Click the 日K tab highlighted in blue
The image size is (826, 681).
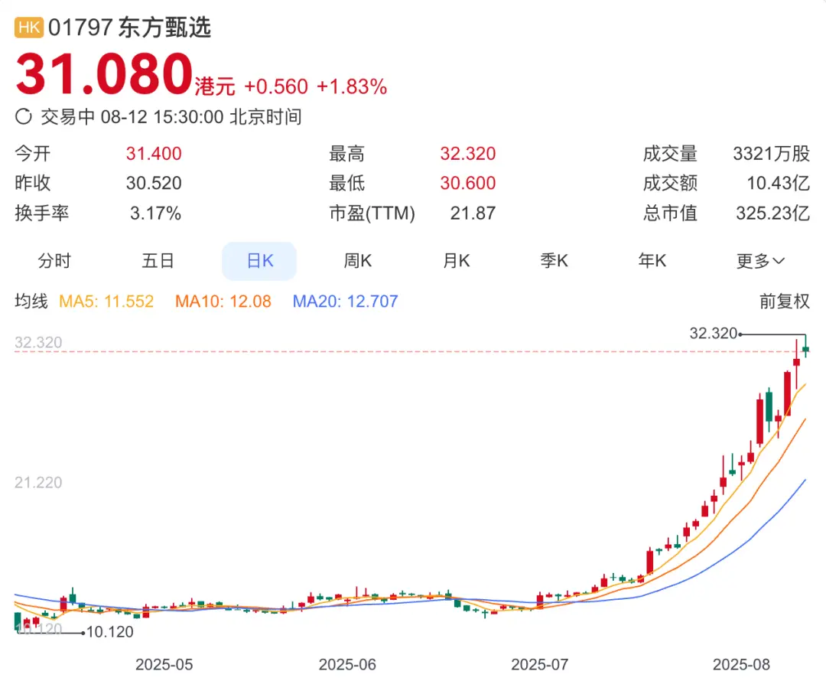[x=259, y=260]
